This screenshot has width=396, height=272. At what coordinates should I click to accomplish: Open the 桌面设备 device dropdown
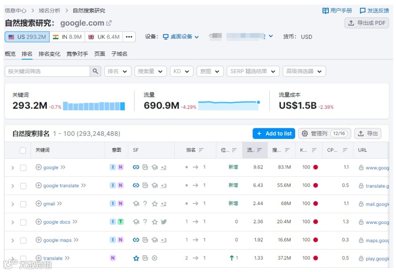pos(181,37)
